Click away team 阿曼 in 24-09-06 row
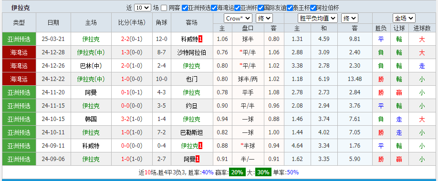Viewport: 438px width, 181px height. [x=189, y=159]
